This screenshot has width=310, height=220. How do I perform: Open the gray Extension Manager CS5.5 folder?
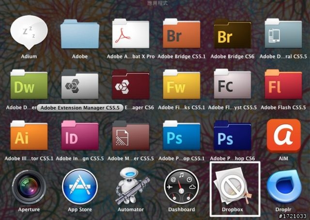coord(79,85)
